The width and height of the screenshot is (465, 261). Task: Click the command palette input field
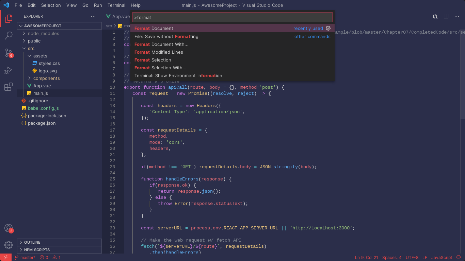(233, 17)
